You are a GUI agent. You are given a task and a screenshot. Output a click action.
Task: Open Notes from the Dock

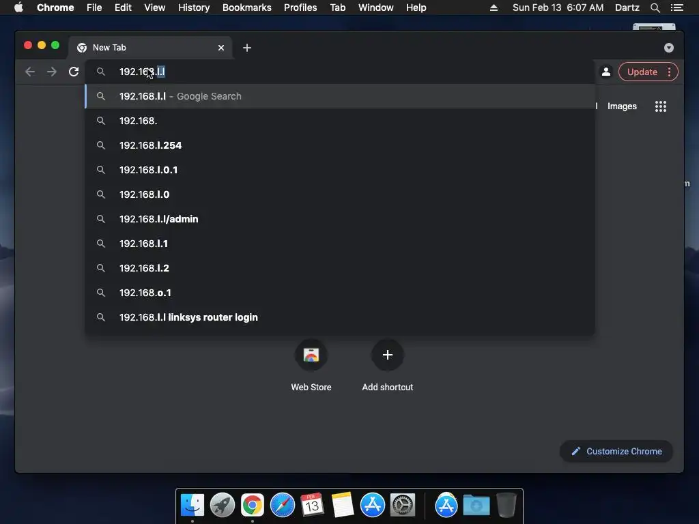pyautogui.click(x=343, y=506)
